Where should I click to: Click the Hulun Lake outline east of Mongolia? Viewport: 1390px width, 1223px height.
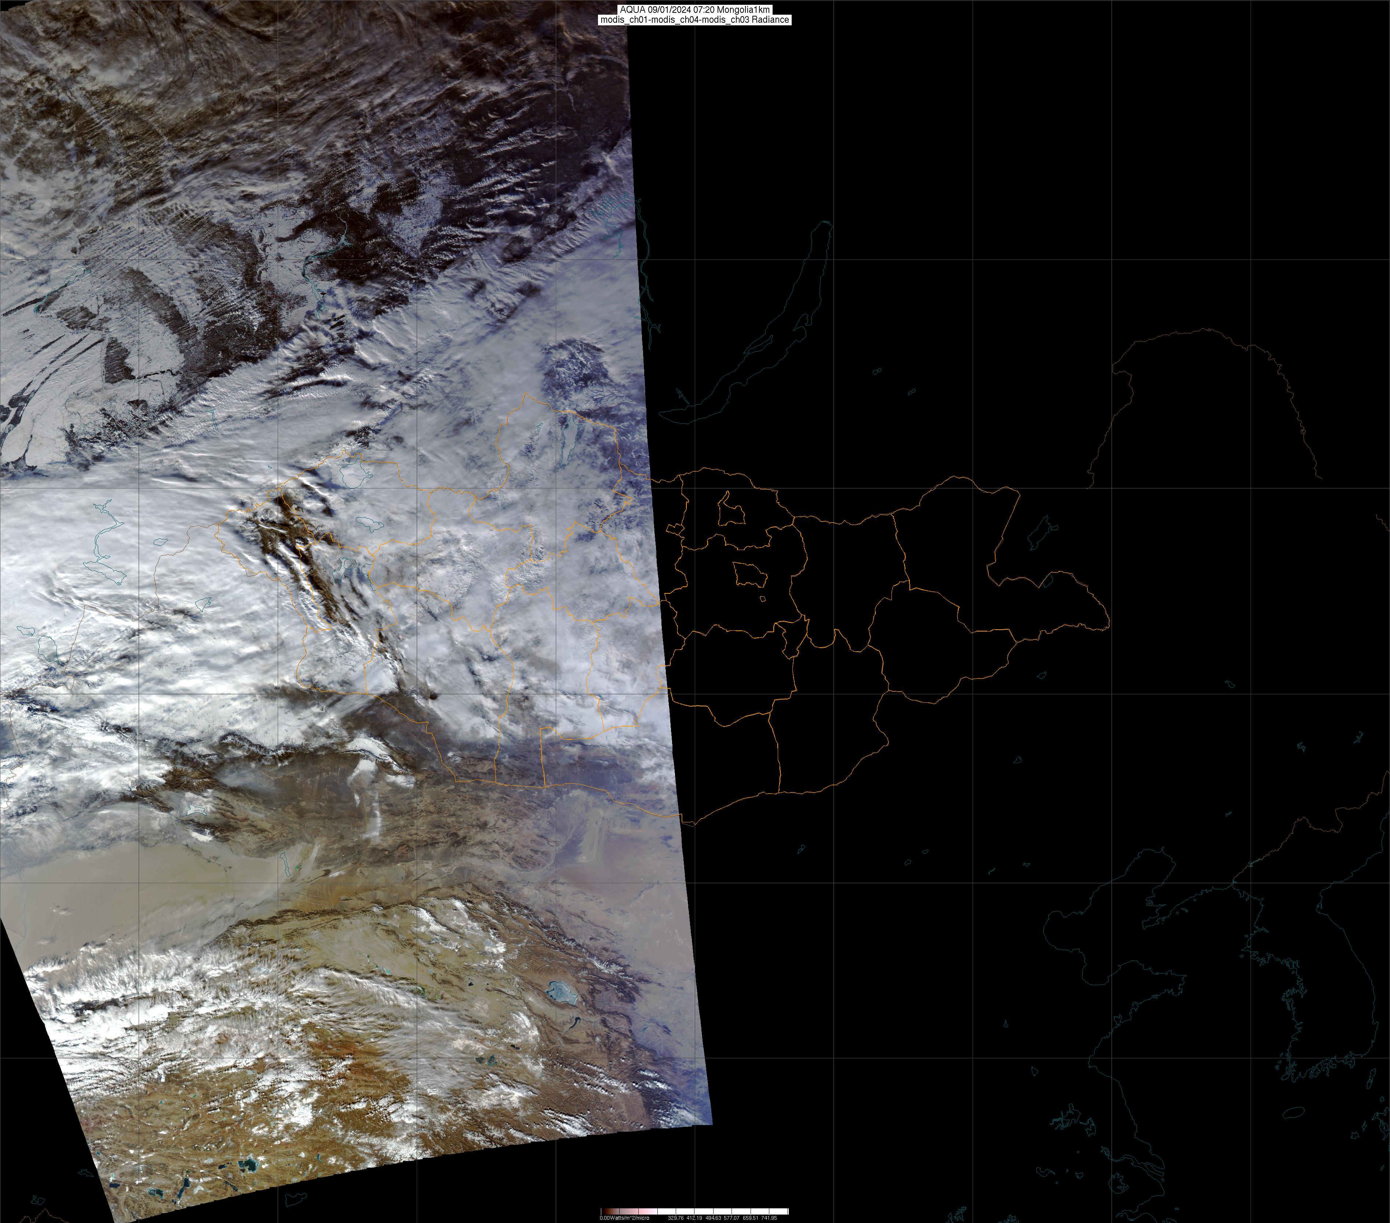pyautogui.click(x=1040, y=534)
